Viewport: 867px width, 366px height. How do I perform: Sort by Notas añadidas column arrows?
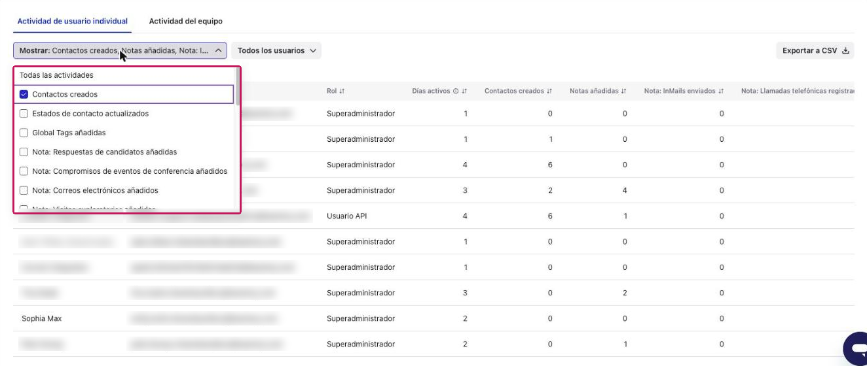[x=624, y=91]
